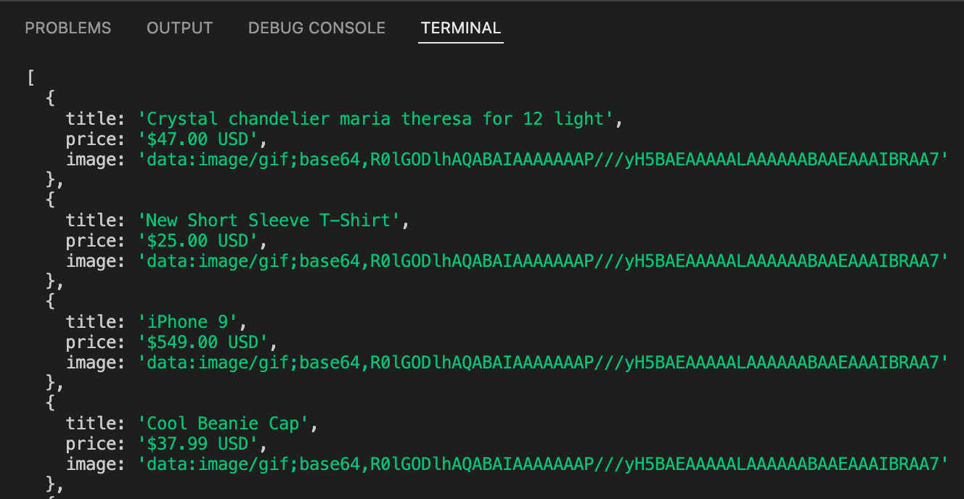Click the image data string under '$37.99 USD'

click(x=543, y=464)
